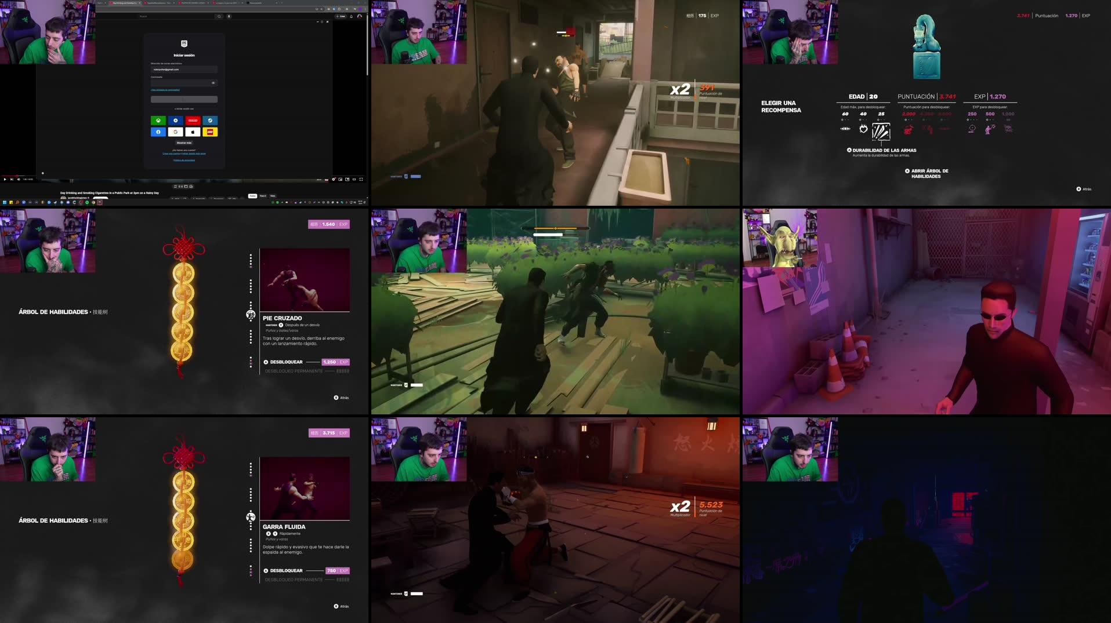Sign in with the LEGO icon
The height and width of the screenshot is (623, 1111).
[210, 132]
